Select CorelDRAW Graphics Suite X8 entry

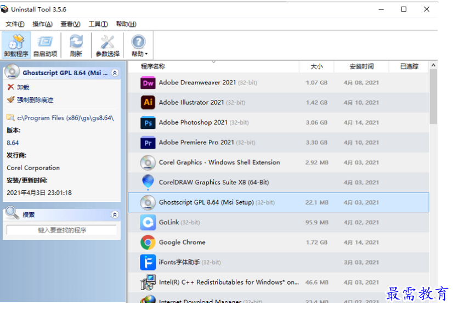click(x=214, y=183)
